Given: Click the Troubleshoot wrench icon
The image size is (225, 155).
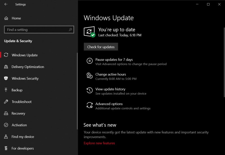Looking at the screenshot, I should [6, 102].
